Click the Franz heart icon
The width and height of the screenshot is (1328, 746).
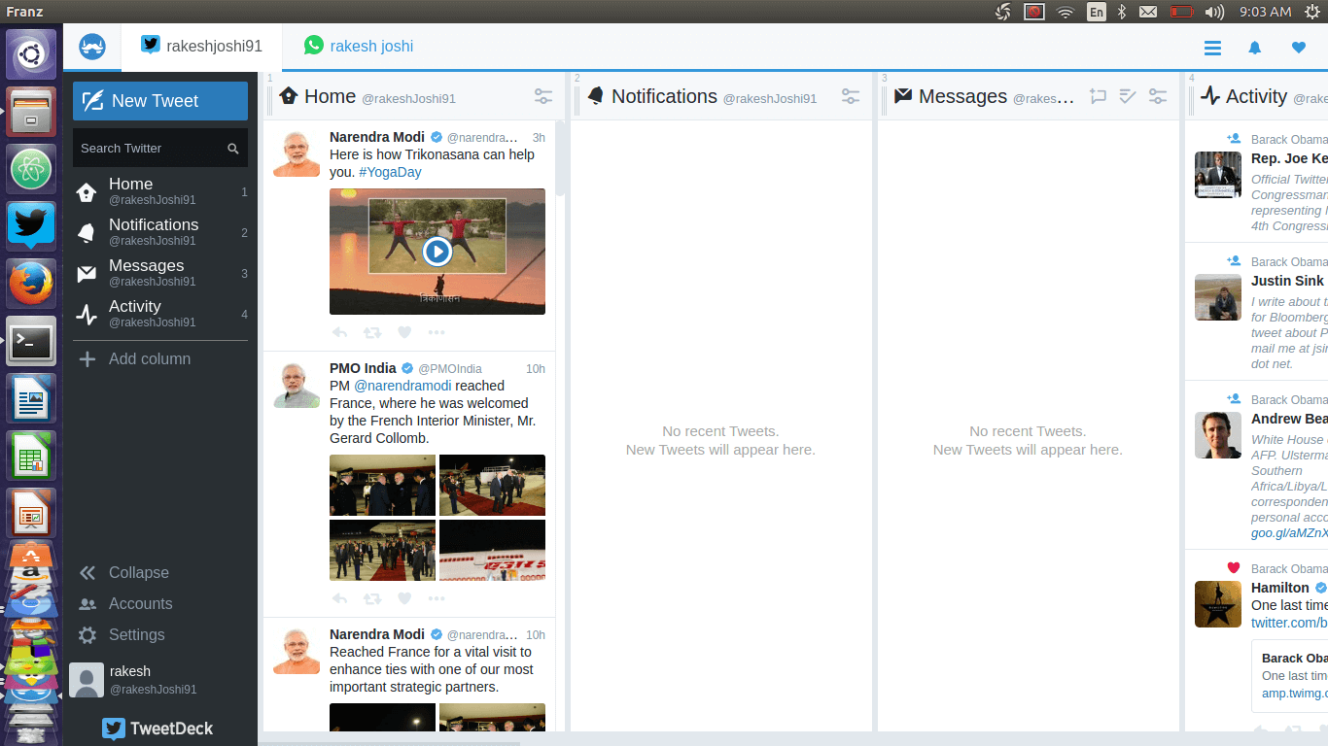pyautogui.click(x=1299, y=48)
